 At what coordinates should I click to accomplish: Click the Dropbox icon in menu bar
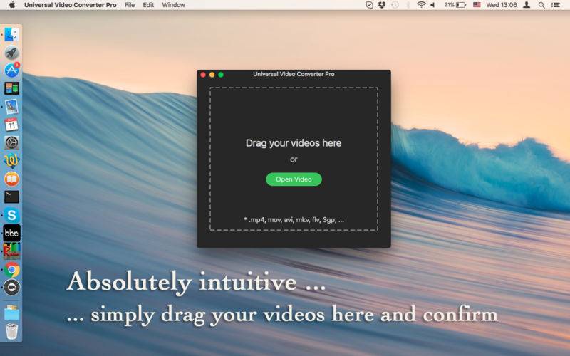tap(382, 5)
